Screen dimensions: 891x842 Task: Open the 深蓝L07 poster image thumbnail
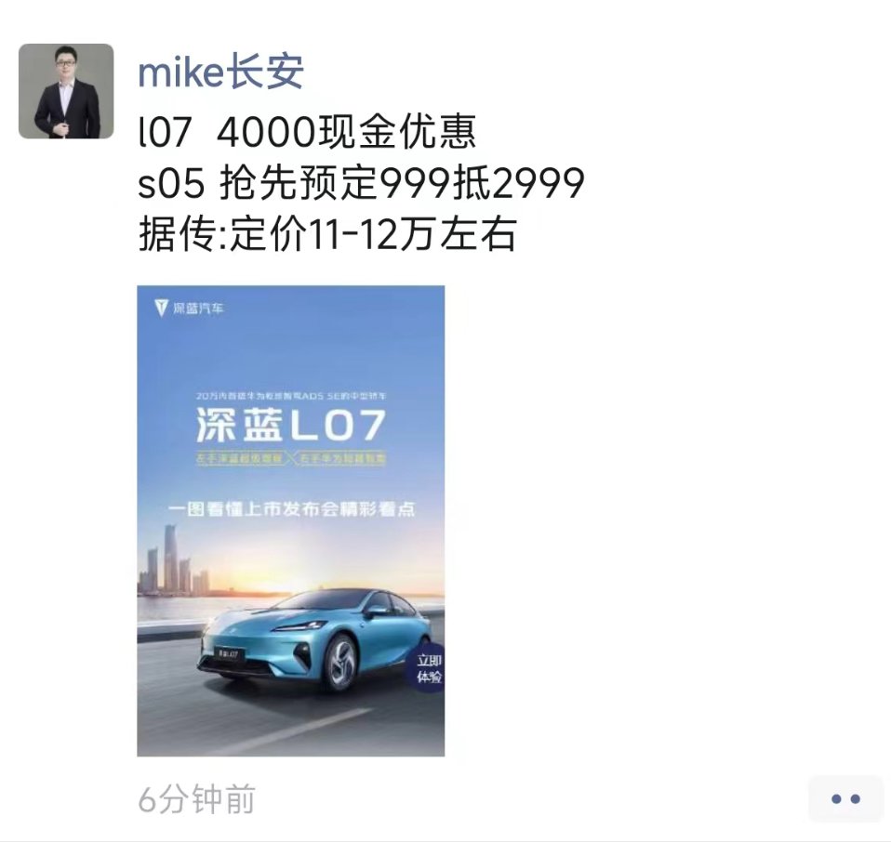[x=291, y=520]
